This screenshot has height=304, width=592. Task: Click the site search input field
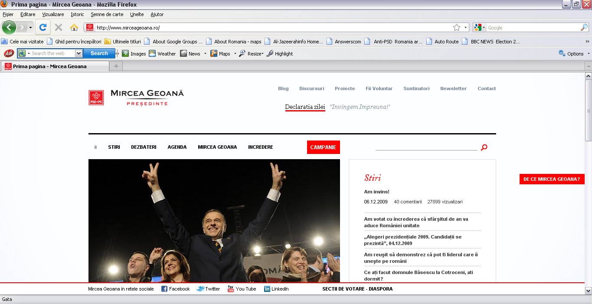point(426,147)
